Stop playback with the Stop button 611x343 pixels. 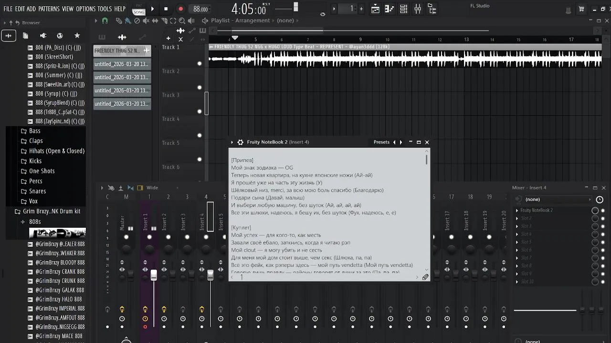pos(166,9)
